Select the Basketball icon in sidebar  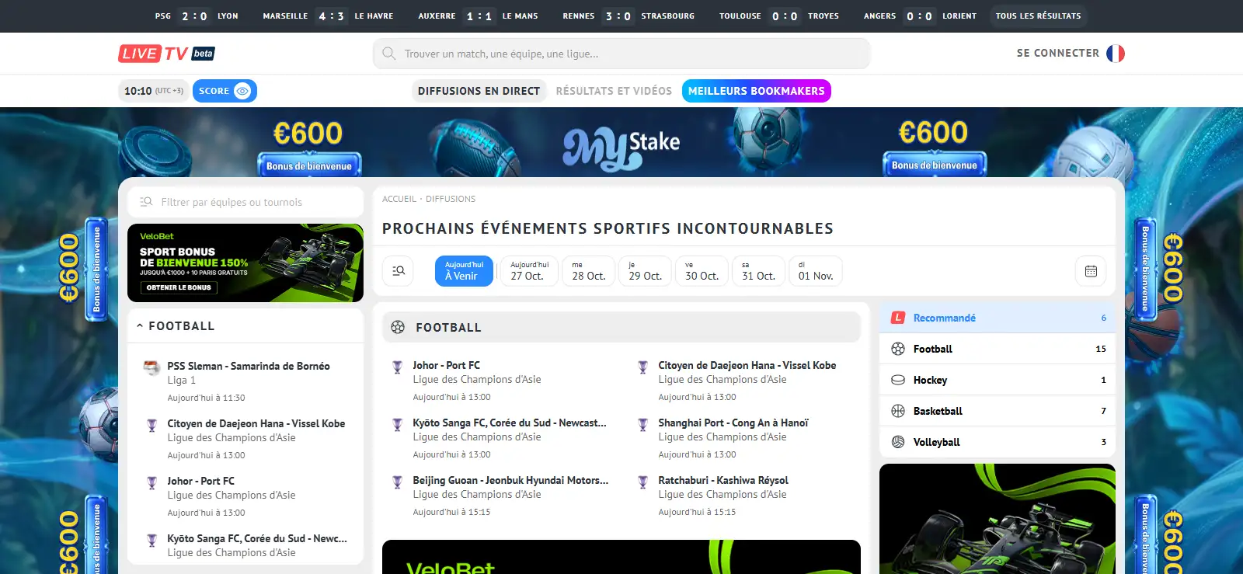pos(898,411)
